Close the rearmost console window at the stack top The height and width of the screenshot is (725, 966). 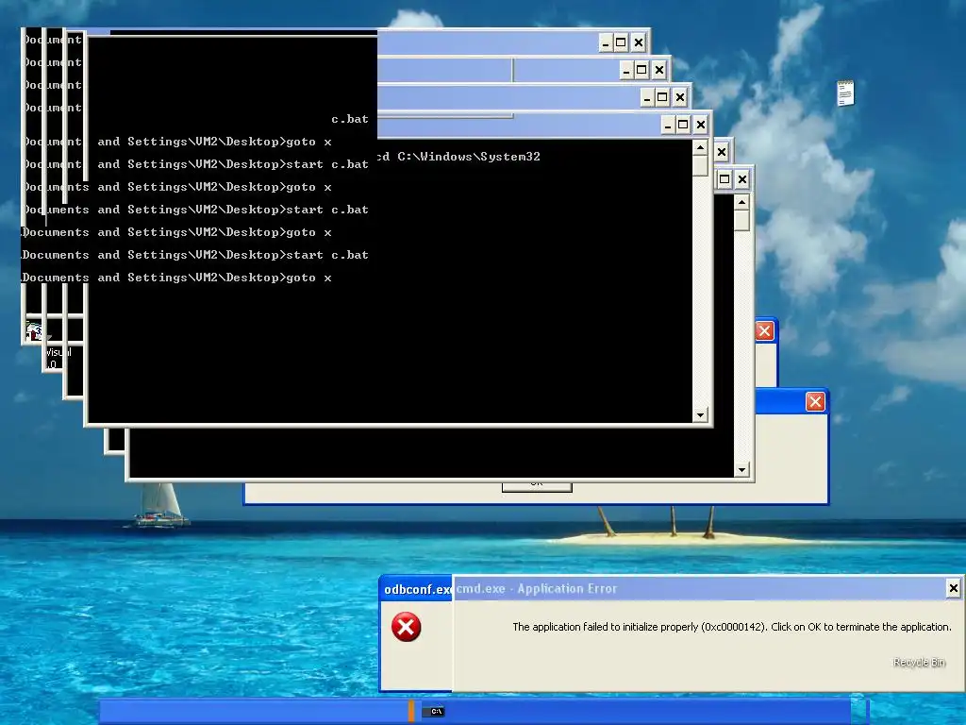(639, 42)
